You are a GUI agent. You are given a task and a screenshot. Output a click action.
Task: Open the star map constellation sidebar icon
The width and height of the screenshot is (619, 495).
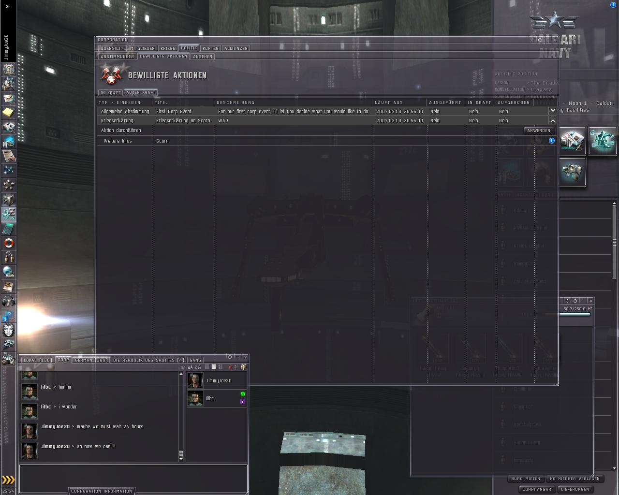click(9, 170)
